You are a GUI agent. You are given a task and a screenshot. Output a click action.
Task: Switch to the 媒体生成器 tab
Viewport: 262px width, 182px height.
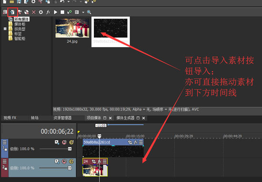point(125,118)
